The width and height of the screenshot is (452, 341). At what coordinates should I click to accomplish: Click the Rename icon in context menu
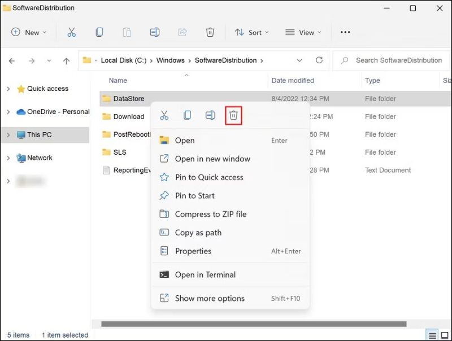tap(210, 116)
